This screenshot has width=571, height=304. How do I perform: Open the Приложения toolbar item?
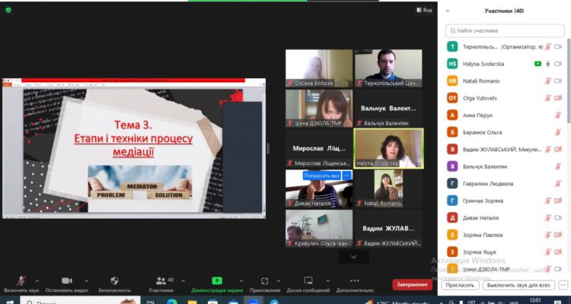265,284
